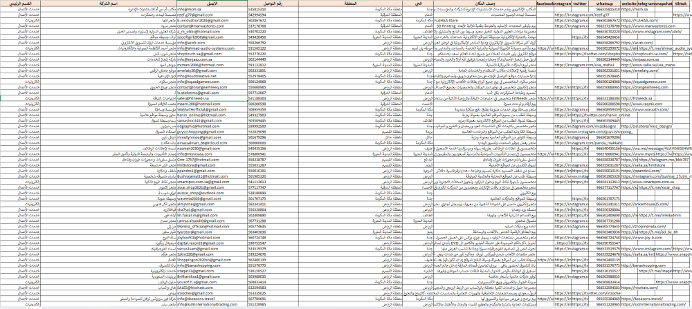Select the email cell 'info@4seasons.travel'
The height and width of the screenshot is (309, 692).
click(x=212, y=299)
